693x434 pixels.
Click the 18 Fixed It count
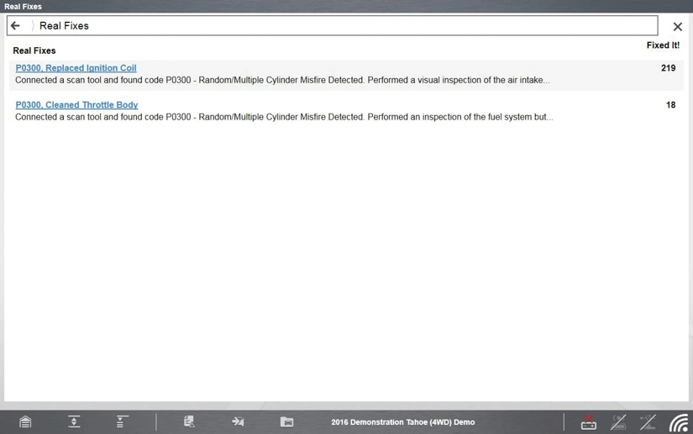pos(670,105)
